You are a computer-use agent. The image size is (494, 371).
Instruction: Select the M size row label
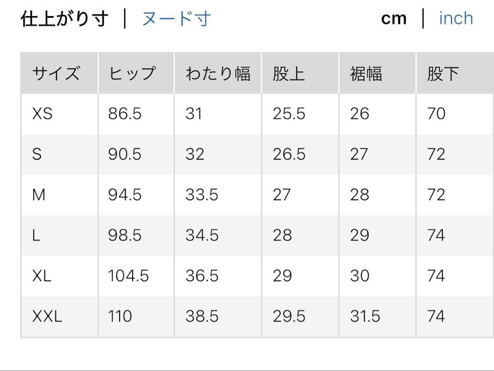(x=39, y=195)
